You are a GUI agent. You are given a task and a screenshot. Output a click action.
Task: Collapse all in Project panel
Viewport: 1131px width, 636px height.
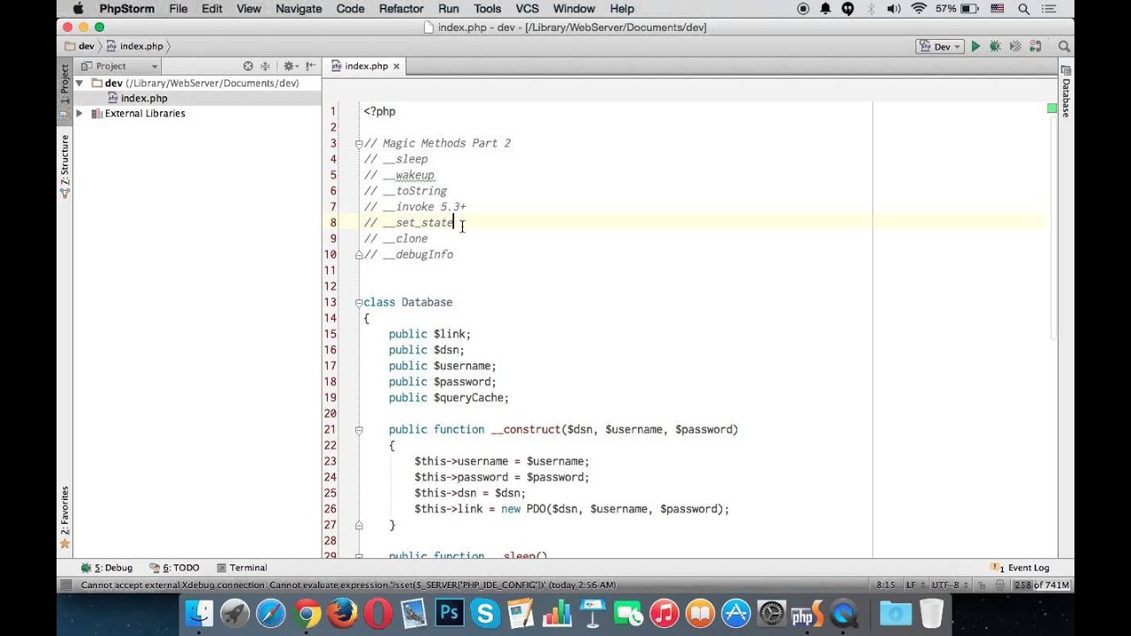265,66
